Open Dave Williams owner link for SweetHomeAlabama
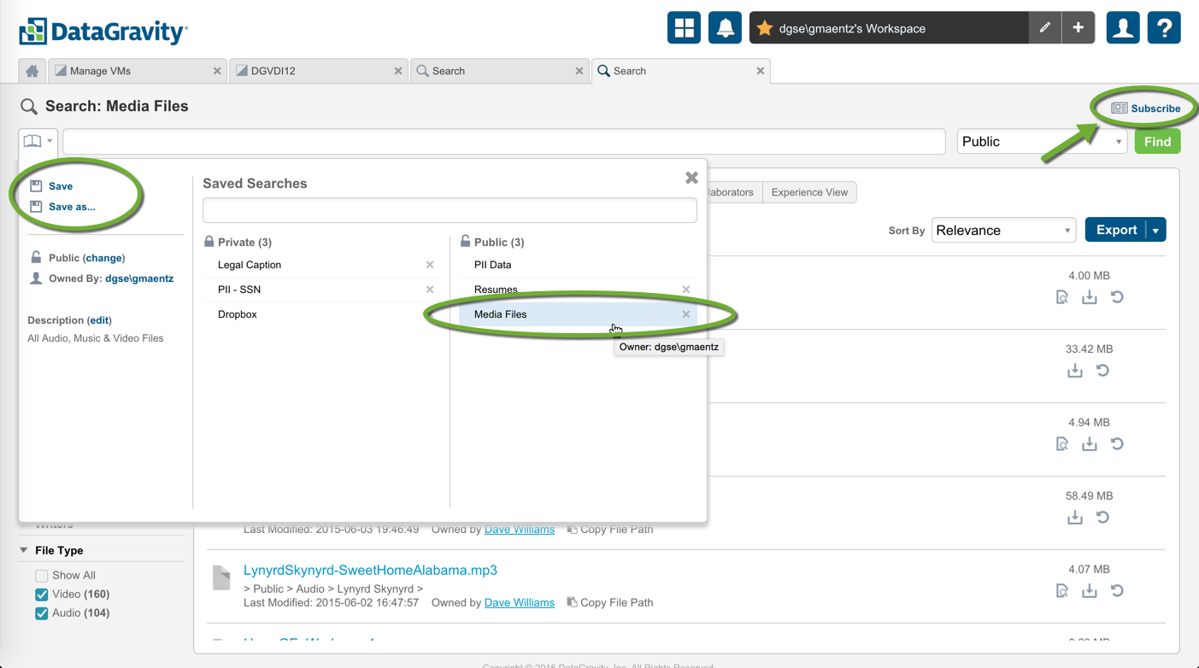 click(520, 602)
